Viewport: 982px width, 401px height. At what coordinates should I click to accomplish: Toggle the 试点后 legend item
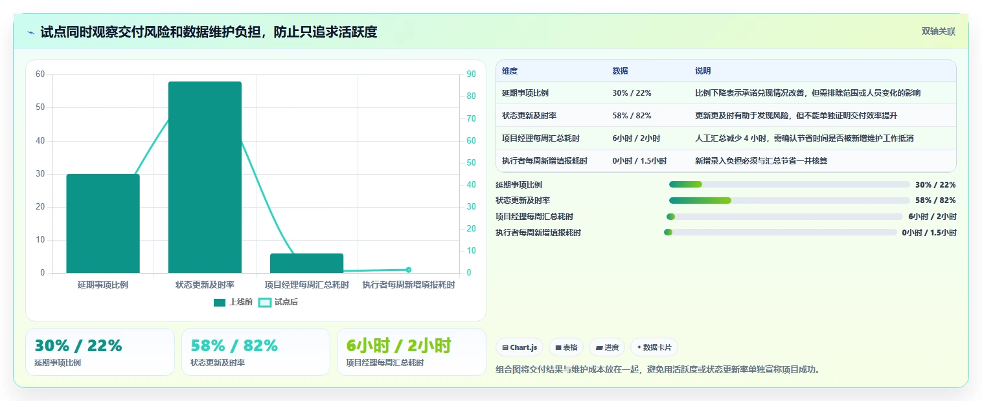[279, 302]
